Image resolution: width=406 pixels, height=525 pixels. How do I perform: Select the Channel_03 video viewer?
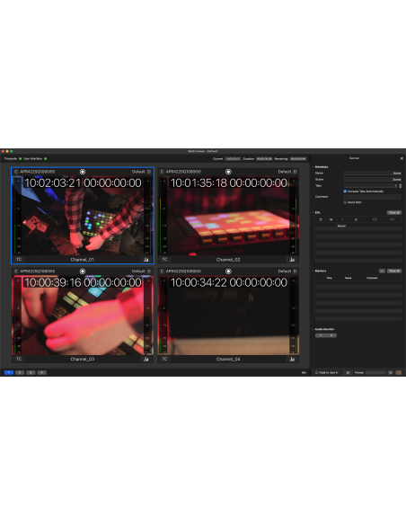(83, 315)
